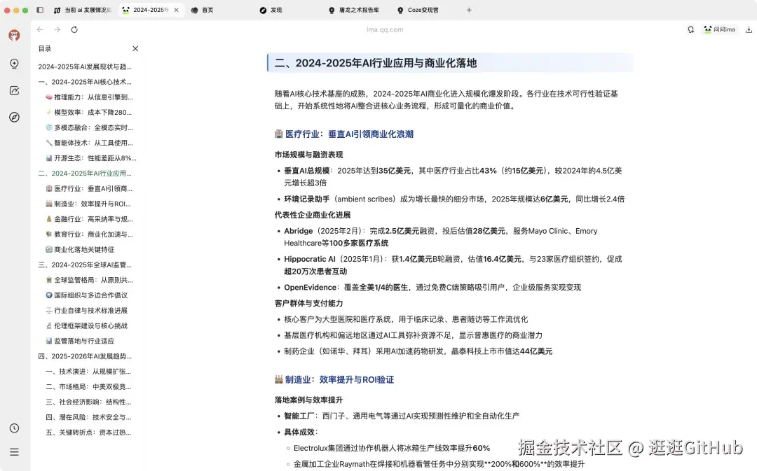Screen dimensions: 757x471
Task: Open Discover via the compass icon in sidebar
Action: click(14, 117)
